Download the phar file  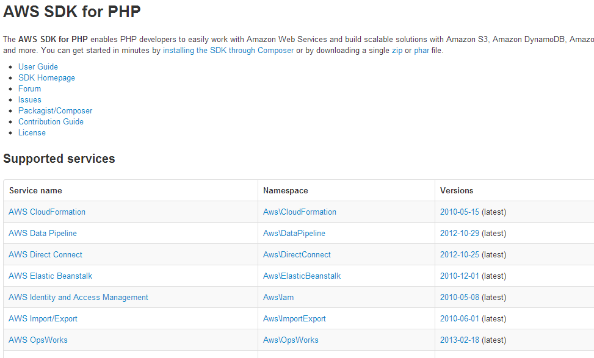click(x=421, y=50)
